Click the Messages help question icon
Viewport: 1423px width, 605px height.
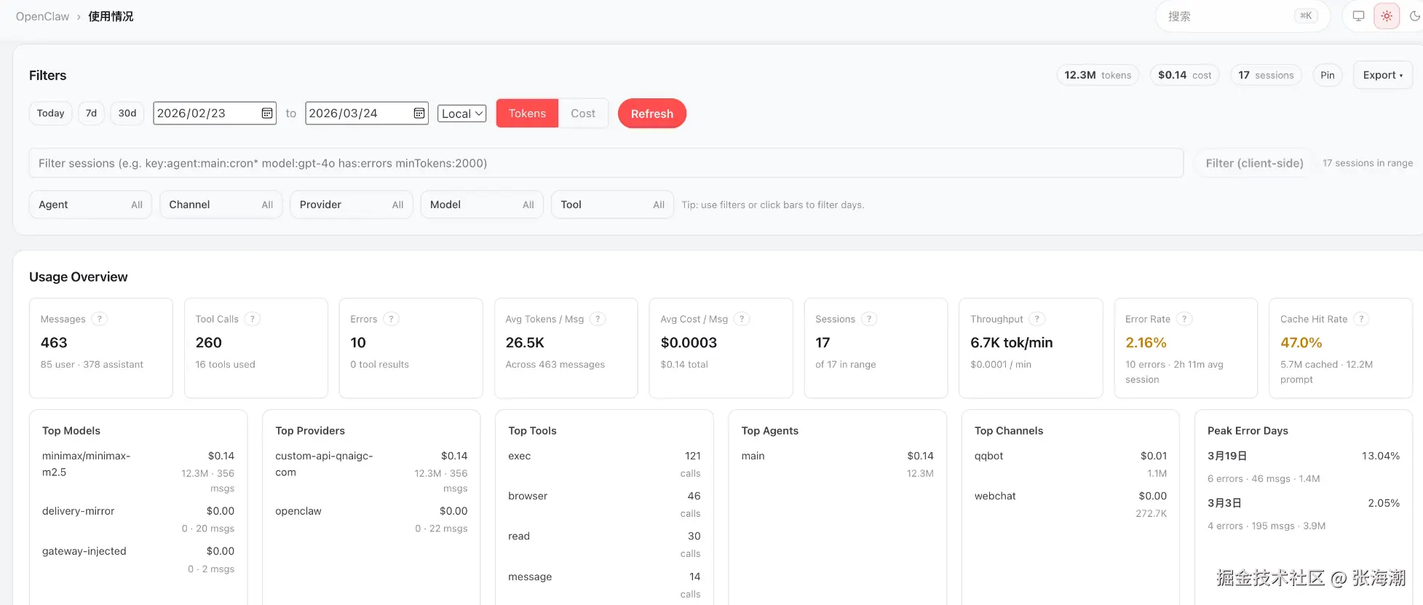click(100, 319)
